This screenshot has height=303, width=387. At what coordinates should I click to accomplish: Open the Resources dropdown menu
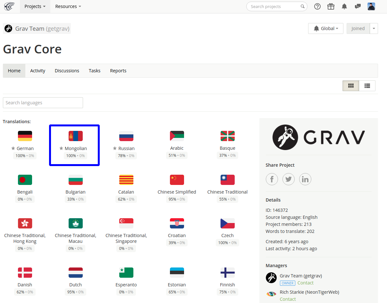pyautogui.click(x=68, y=6)
